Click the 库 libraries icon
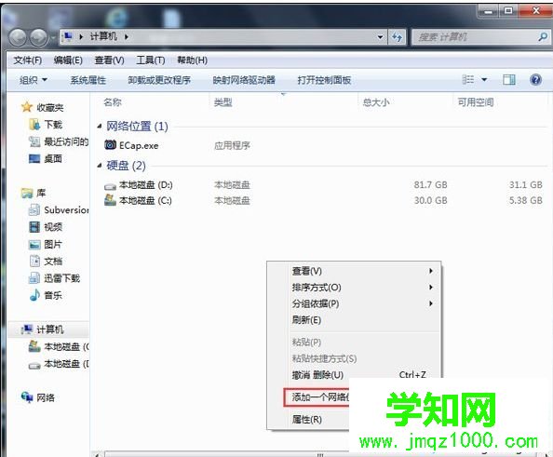Image resolution: width=553 pixels, height=457 pixels. (x=27, y=193)
